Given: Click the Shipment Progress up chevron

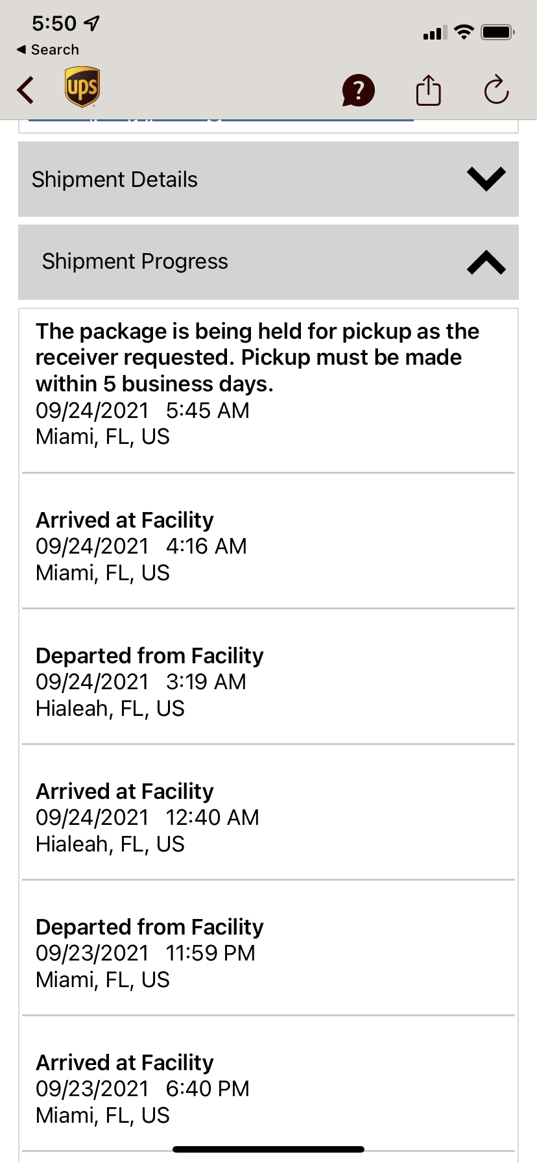Looking at the screenshot, I should tap(486, 262).
